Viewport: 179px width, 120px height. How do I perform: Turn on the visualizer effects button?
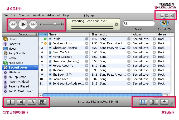click(x=154, y=102)
